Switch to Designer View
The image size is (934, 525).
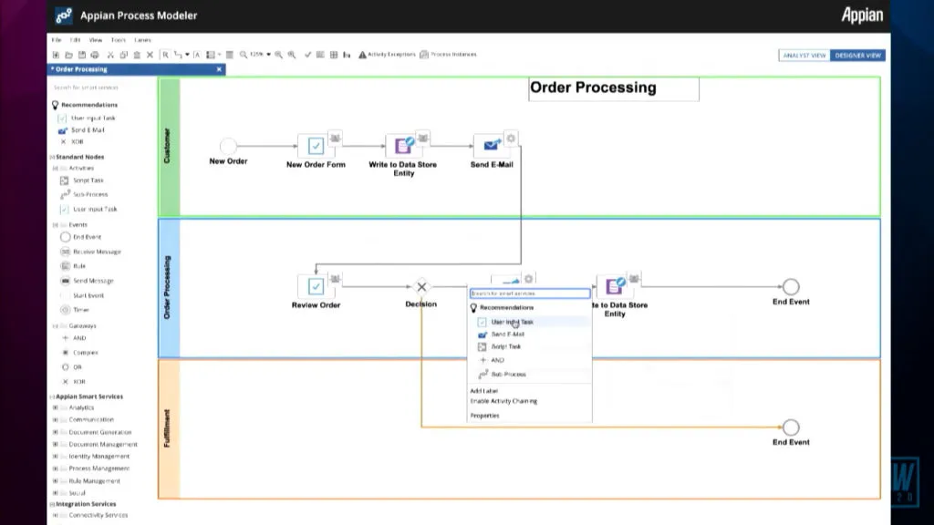point(857,56)
